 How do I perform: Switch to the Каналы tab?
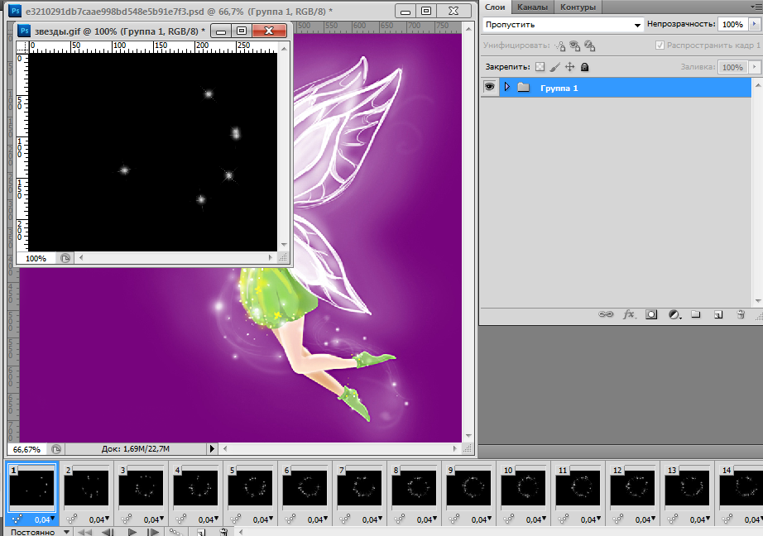(532, 7)
